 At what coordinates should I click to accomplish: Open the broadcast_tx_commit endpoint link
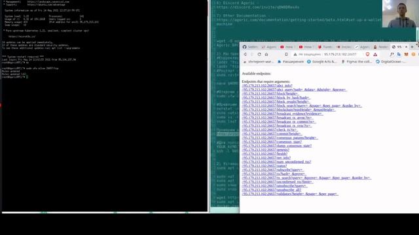coord(279,121)
